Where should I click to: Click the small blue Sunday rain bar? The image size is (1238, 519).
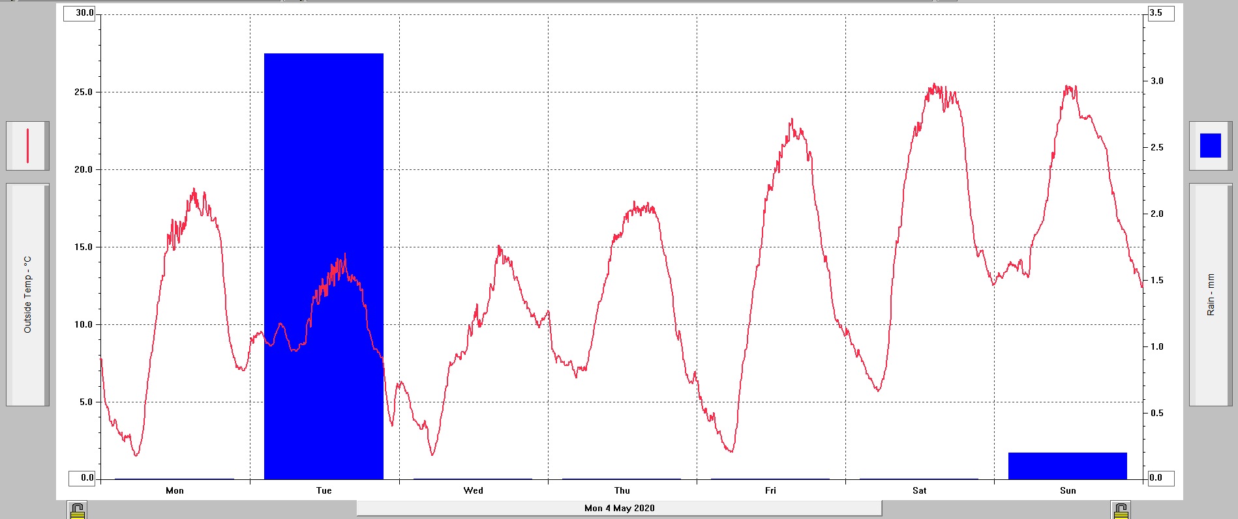pos(1067,466)
